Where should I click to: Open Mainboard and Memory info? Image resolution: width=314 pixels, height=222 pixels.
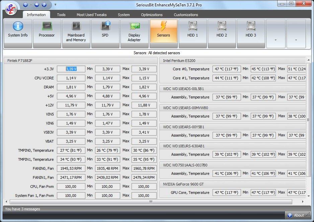(76, 33)
